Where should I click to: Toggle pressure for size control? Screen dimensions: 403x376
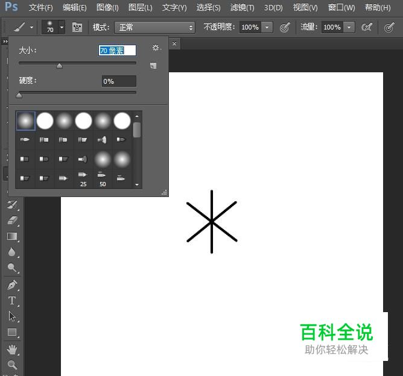(389, 27)
